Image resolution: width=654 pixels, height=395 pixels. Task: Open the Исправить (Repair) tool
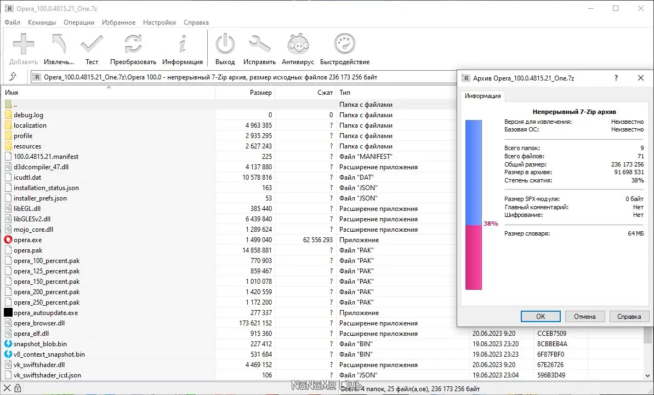point(259,44)
